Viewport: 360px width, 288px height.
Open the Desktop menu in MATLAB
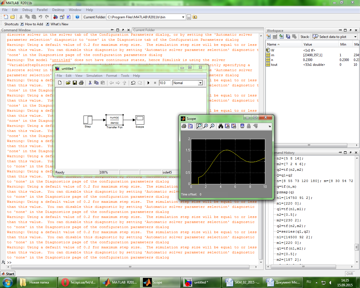tap(58, 10)
